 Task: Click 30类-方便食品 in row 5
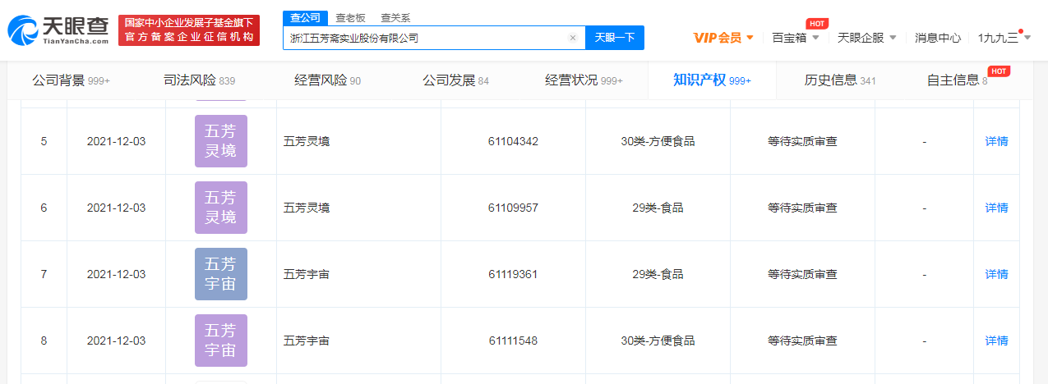pos(658,141)
